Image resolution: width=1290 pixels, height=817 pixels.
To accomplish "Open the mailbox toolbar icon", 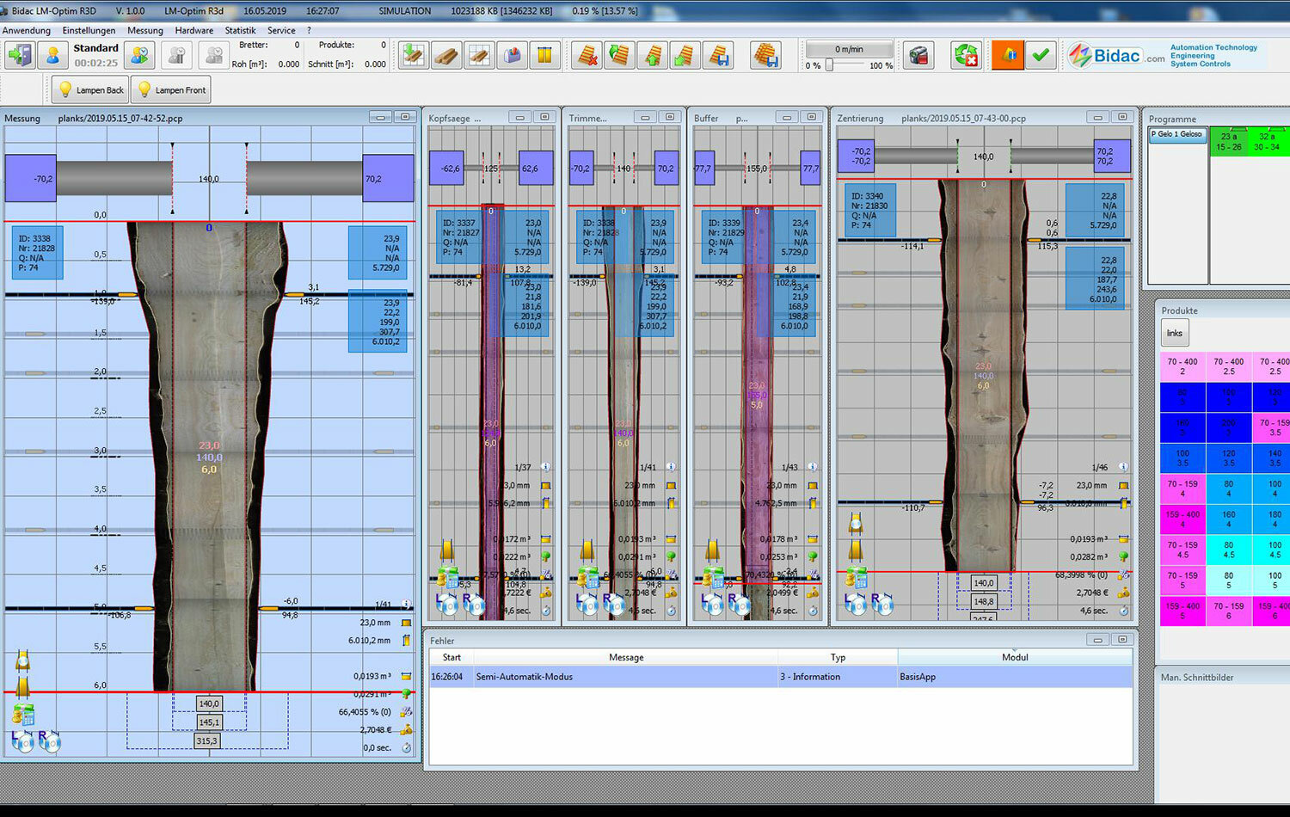I will point(513,54).
